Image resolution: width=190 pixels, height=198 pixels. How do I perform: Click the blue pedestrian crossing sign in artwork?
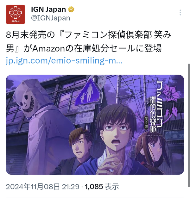coord(87,93)
